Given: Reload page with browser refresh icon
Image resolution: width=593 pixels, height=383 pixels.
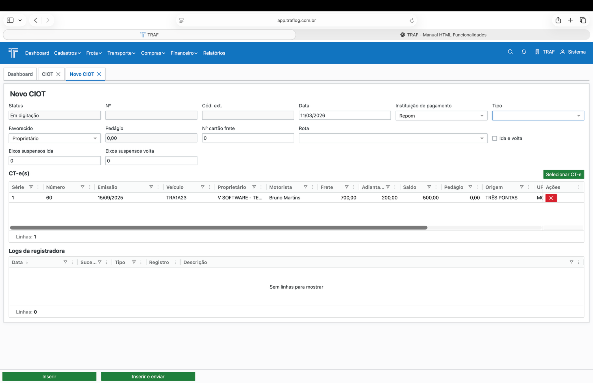Looking at the screenshot, I should point(412,20).
